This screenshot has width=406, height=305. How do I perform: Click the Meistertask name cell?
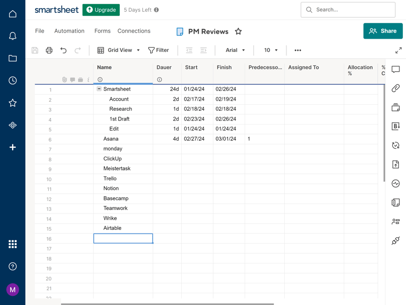pos(123,169)
